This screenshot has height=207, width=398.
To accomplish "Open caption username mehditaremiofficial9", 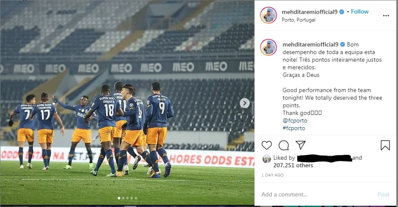I will click(310, 44).
